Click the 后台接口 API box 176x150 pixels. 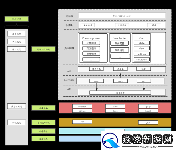pos(120,93)
